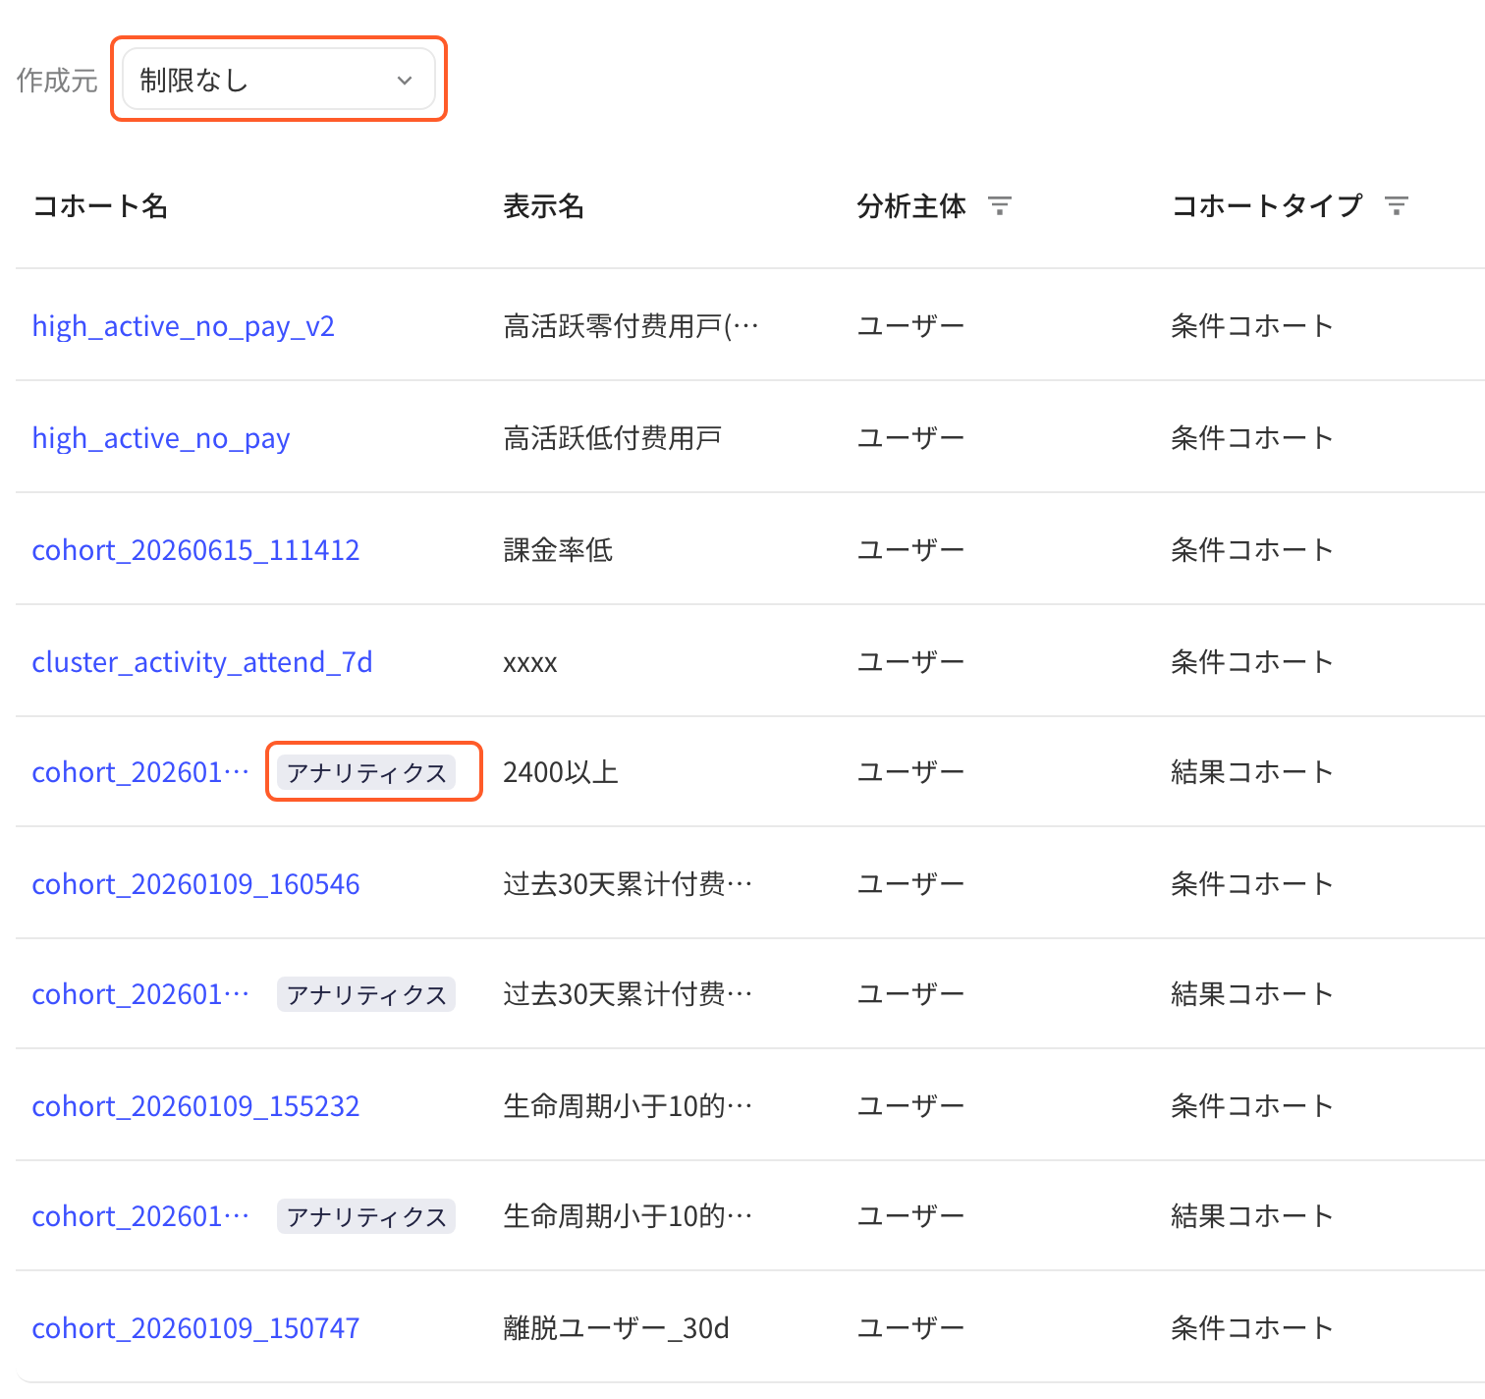Click the コホートタイプ column header label
Screen dimensions: 1485x1399
[x=1267, y=206]
